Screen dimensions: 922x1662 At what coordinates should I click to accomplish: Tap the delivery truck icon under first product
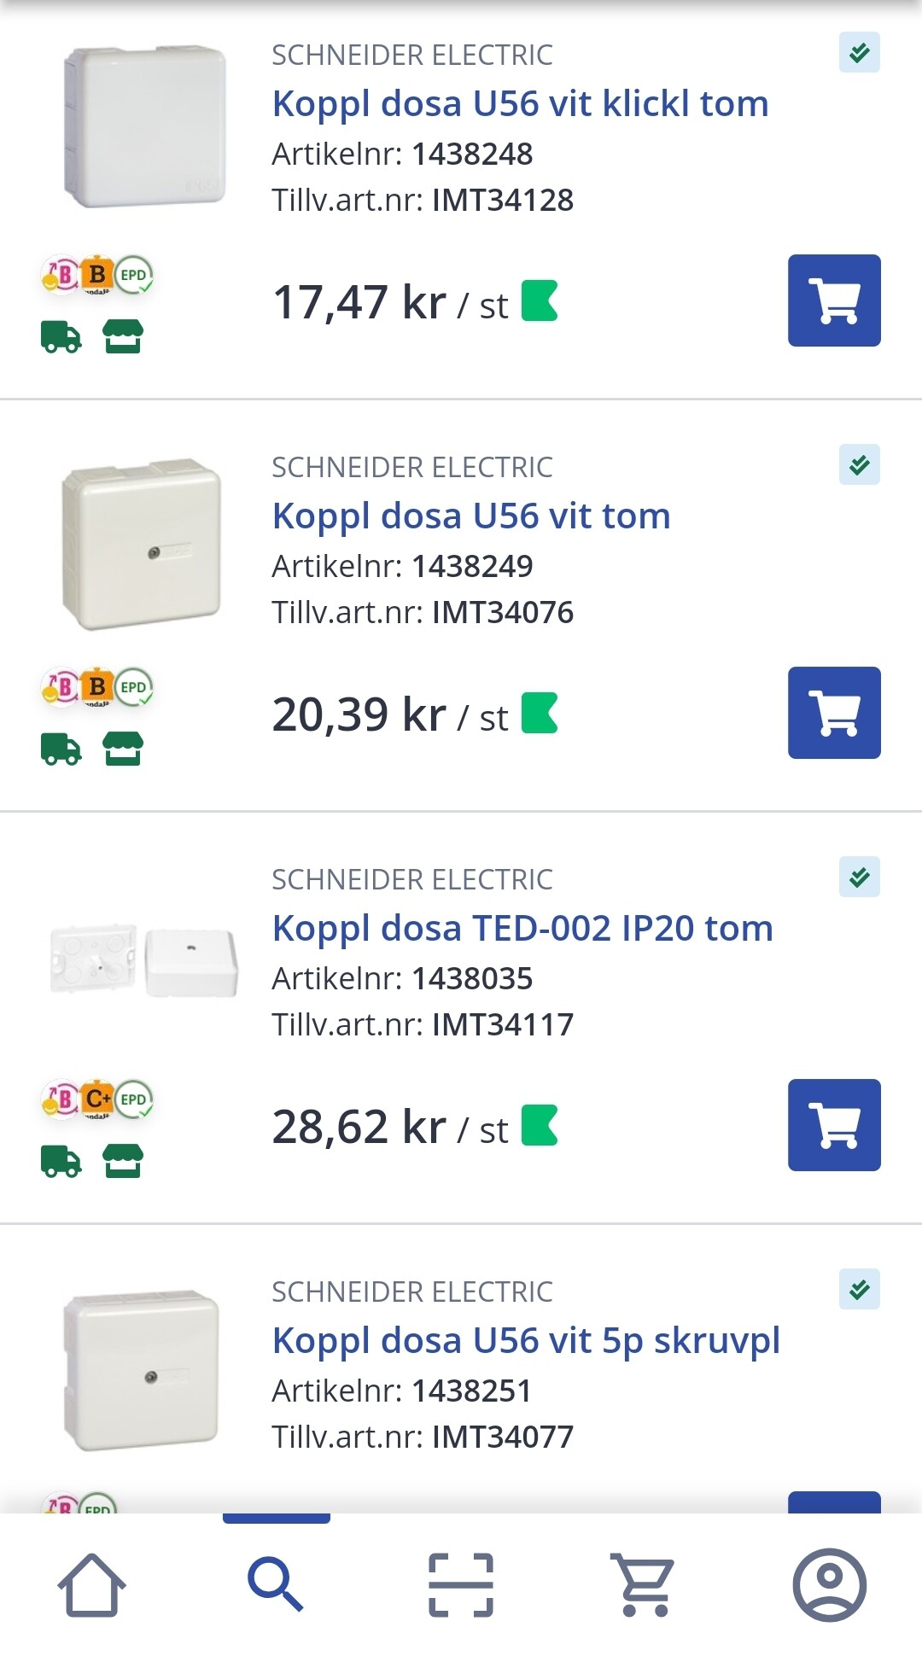61,337
